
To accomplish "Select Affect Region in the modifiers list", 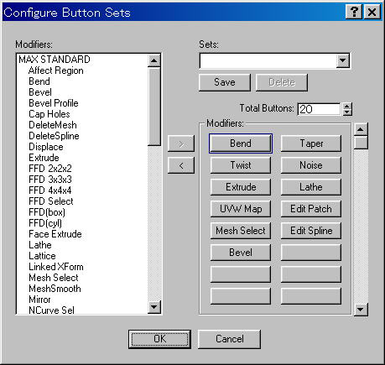I will (56, 70).
